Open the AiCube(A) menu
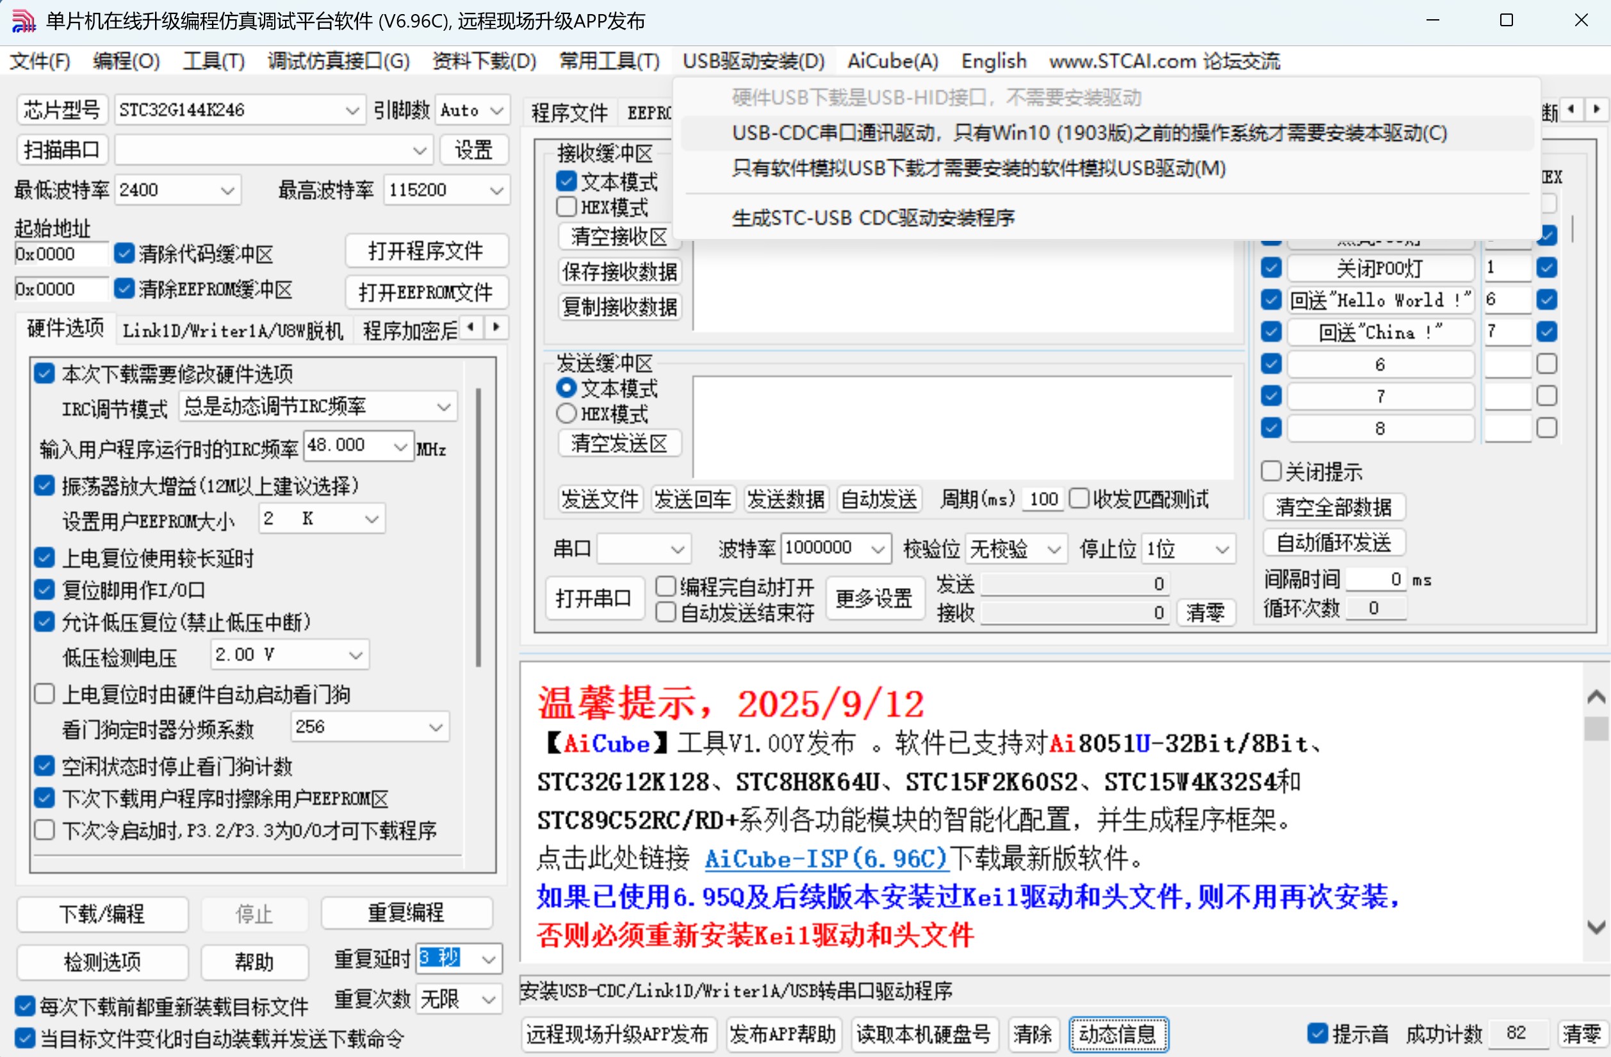 pos(892,61)
